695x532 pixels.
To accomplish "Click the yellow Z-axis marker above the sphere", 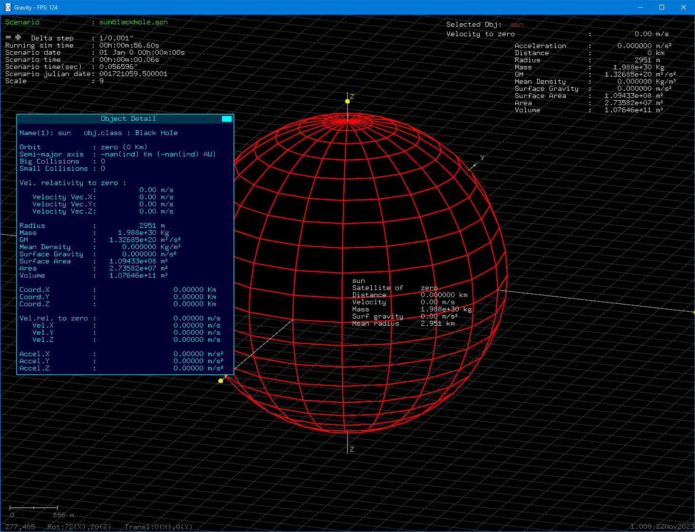I will click(347, 101).
